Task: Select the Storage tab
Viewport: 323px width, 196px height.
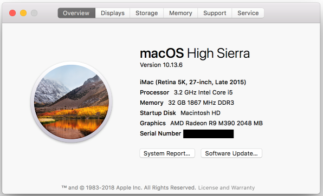Action: 146,13
